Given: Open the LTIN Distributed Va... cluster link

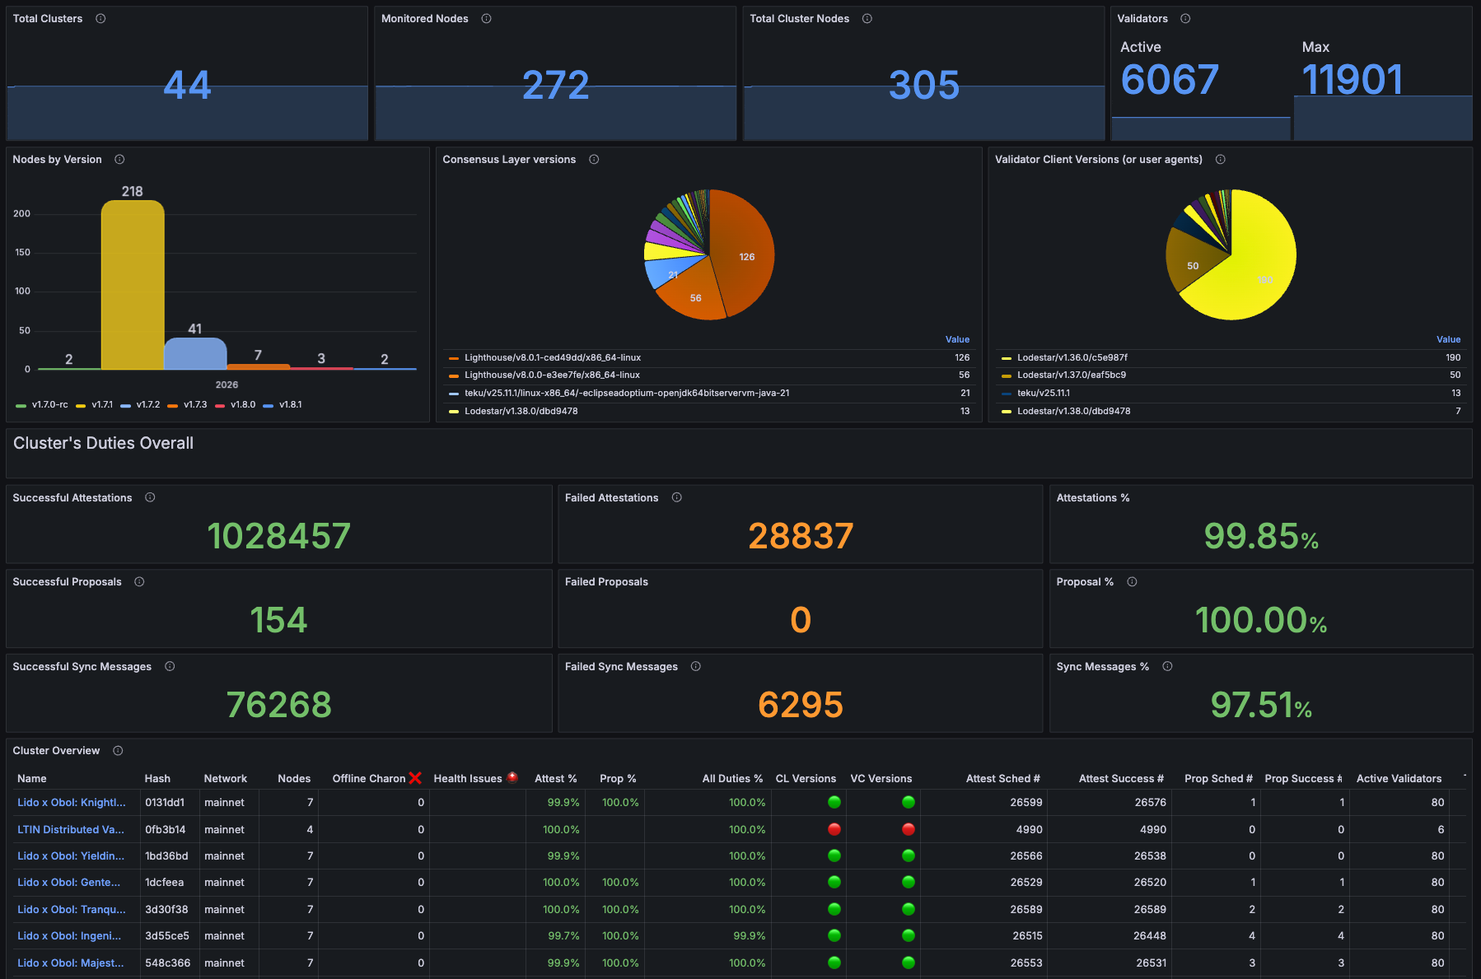Looking at the screenshot, I should coord(71,830).
